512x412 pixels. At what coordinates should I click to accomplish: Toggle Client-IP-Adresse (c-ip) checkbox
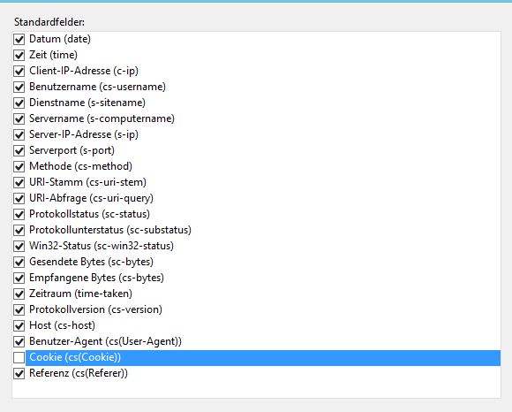tap(19, 71)
